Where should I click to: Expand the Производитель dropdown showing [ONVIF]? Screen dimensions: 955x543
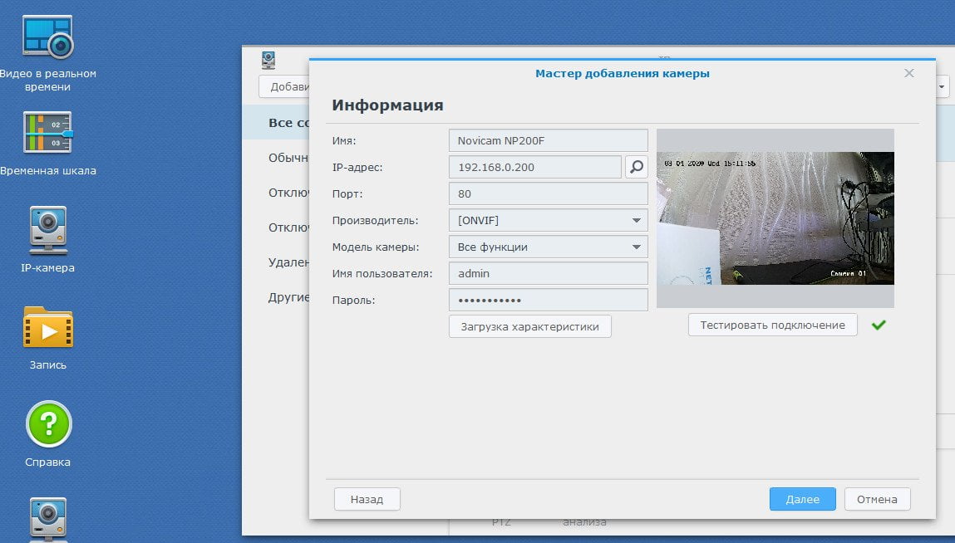tap(549, 220)
